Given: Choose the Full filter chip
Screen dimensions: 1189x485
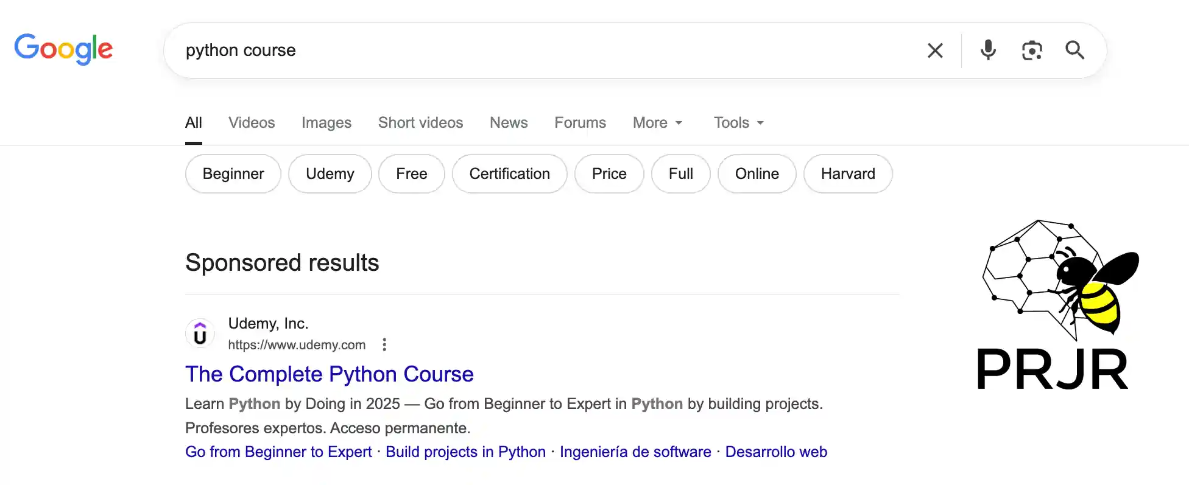Looking at the screenshot, I should tap(681, 174).
